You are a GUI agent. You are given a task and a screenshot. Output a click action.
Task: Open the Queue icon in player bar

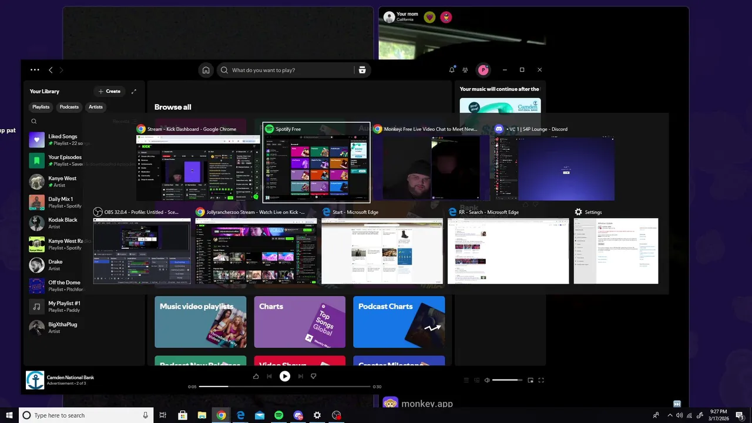466,380
